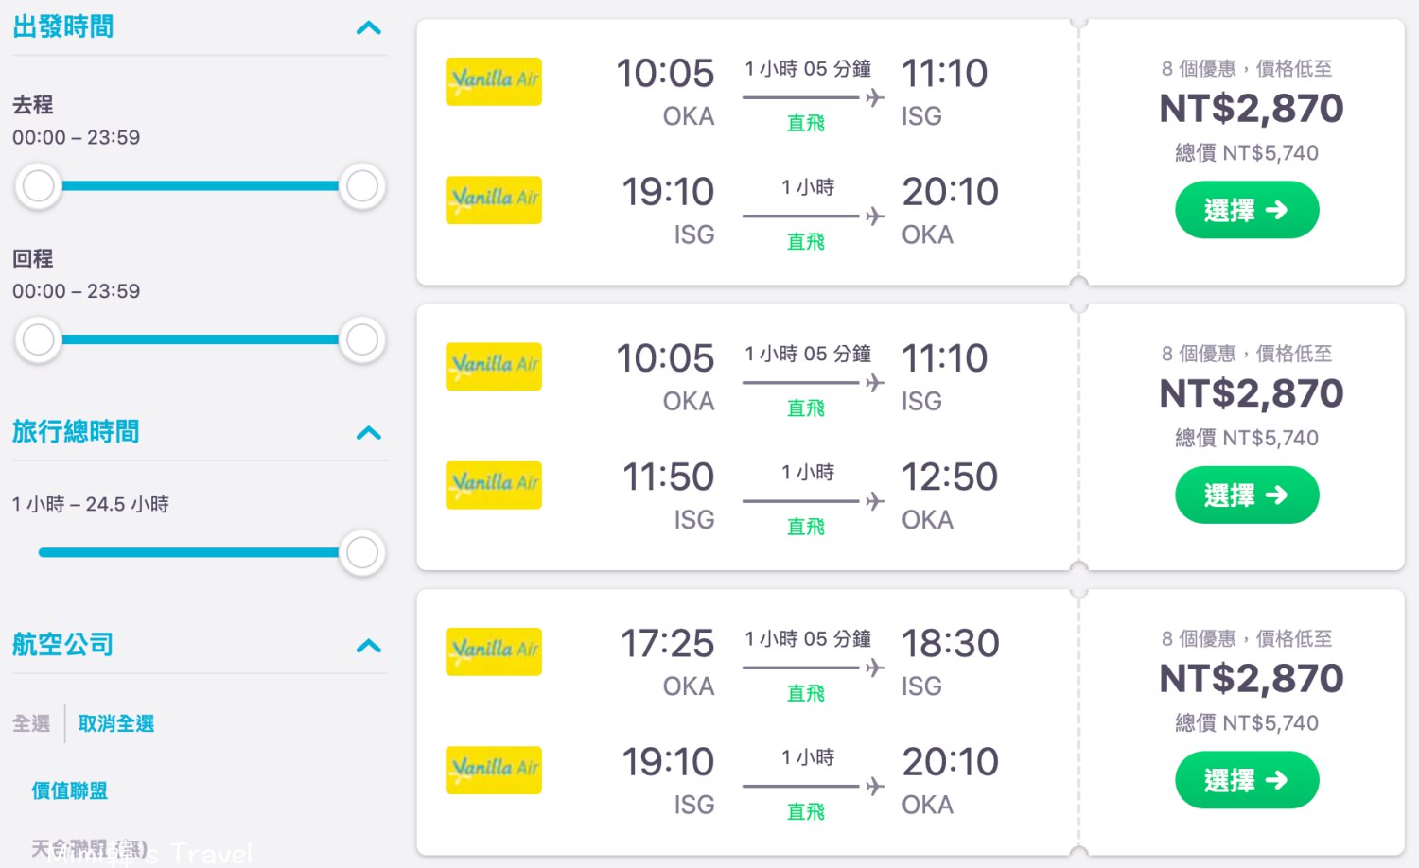Click Vanilla Air logo on 17:25 outbound flight

(494, 651)
